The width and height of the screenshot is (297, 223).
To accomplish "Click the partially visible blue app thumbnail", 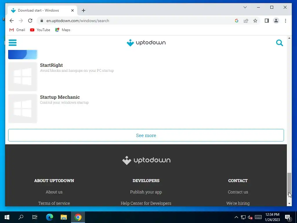I will [x=23, y=55].
